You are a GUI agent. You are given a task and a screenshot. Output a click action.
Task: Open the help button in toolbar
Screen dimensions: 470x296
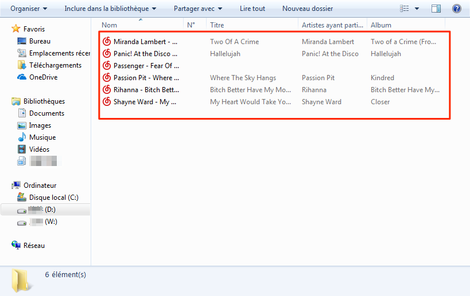(x=456, y=9)
